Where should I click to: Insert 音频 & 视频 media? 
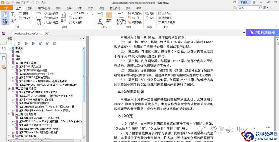click(167, 23)
